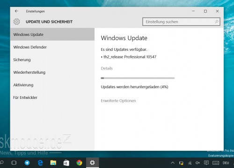Click the 'Es sind Updates verfügbar.' text
Viewport: 234px width, 168px height.
pyautogui.click(x=124, y=49)
